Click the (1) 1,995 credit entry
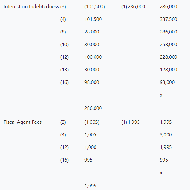The height and width of the screenshot is (190, 190). point(130,122)
